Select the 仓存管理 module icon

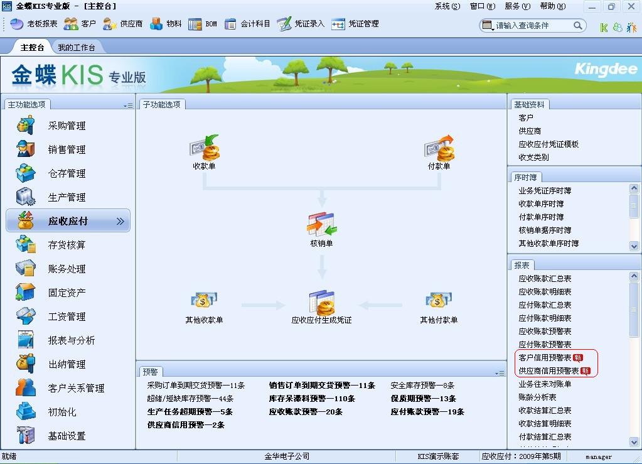point(25,173)
